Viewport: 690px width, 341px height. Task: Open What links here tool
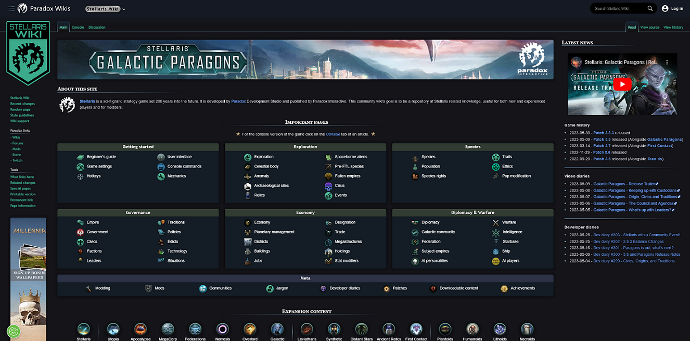click(x=22, y=177)
